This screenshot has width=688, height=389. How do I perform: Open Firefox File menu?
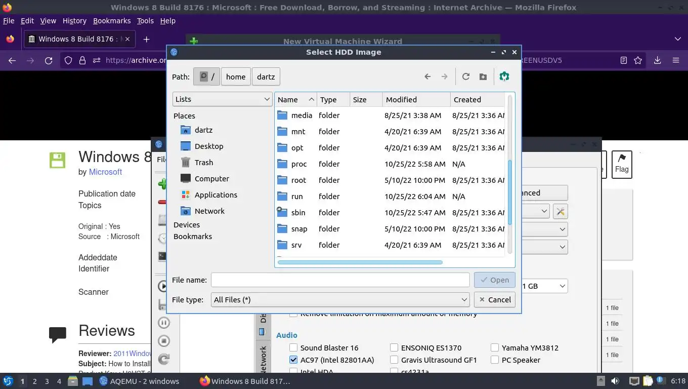9,21
